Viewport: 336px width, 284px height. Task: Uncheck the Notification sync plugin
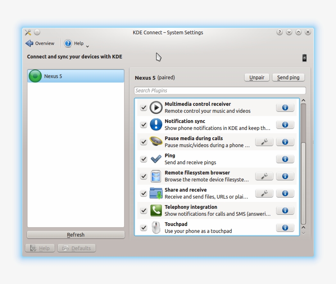click(x=143, y=125)
